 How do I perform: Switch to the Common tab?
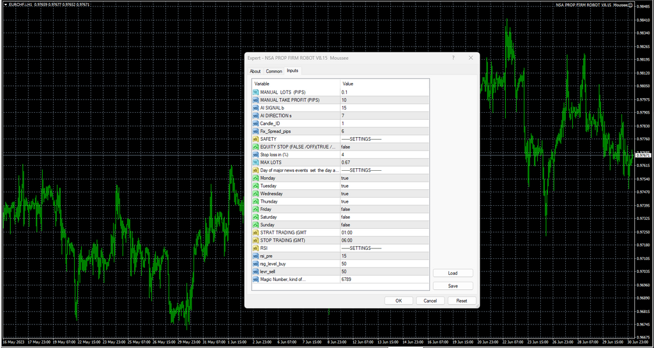point(274,71)
